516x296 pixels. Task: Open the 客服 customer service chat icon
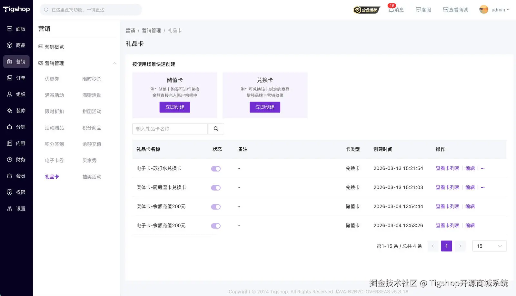(x=418, y=10)
